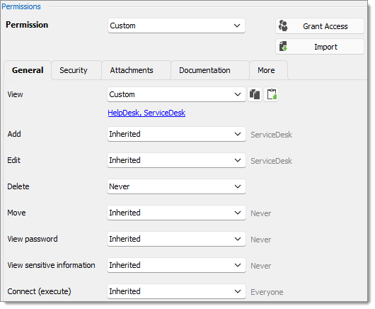This screenshot has width=375, height=309.
Task: Click the Import download icon
Action: point(284,47)
